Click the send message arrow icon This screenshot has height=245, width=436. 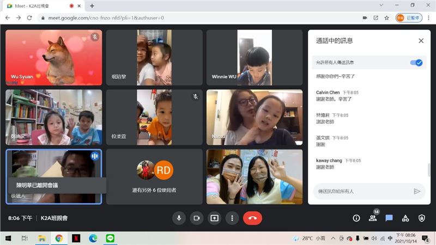[417, 191]
